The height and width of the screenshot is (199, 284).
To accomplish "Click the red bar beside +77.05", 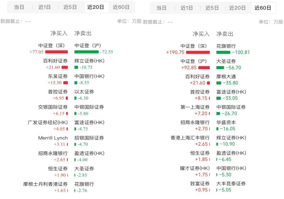I will click(x=56, y=52).
